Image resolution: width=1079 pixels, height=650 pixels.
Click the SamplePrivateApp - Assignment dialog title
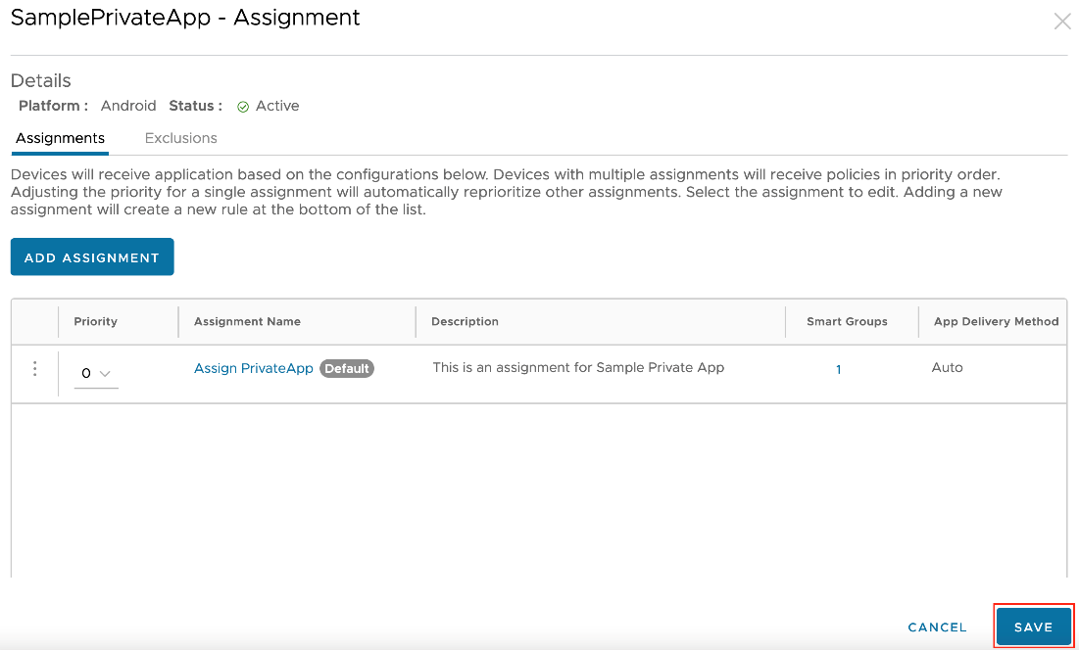tap(184, 18)
